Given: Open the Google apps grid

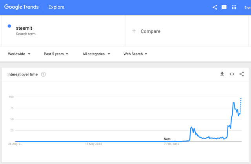Looking at the screenshot, I should click(x=235, y=7).
